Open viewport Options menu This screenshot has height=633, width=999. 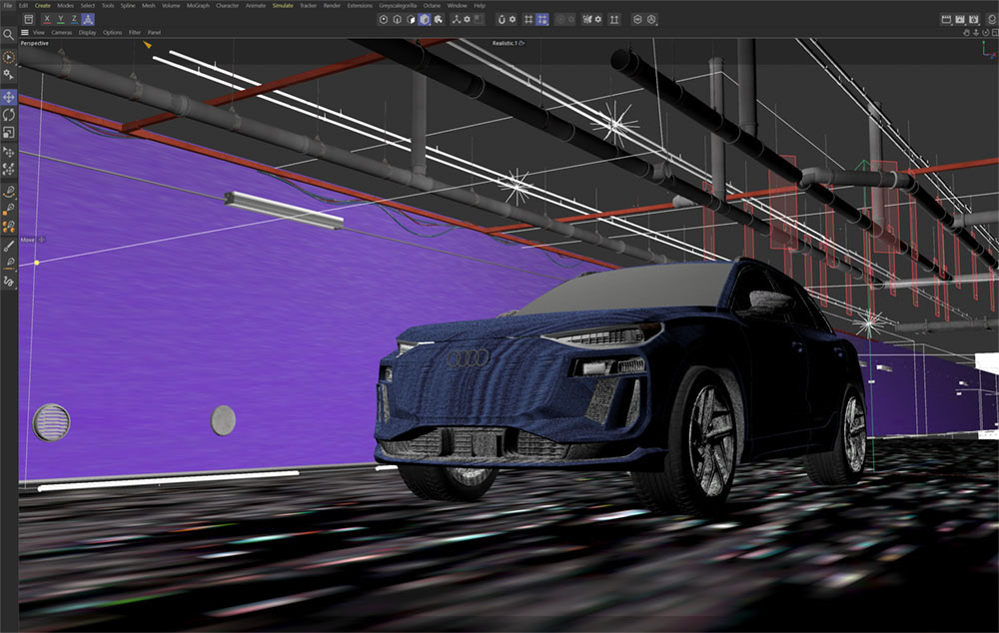[112, 33]
